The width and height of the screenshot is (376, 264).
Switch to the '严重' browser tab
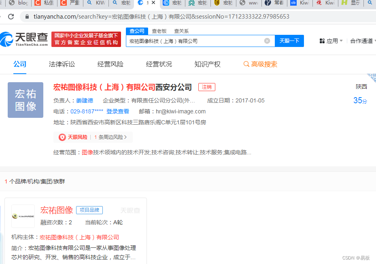[x=70, y=3]
